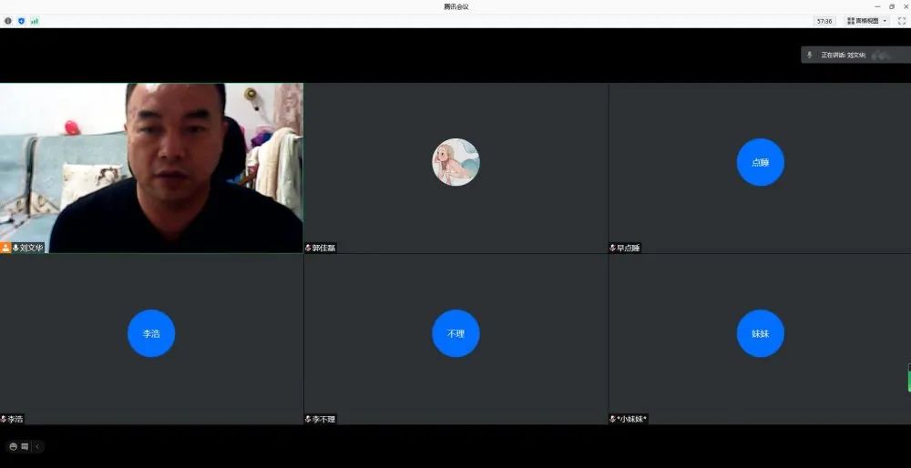This screenshot has height=468, width=911.
Task: Click 郭佳磊's cartoon avatar
Action: [455, 162]
